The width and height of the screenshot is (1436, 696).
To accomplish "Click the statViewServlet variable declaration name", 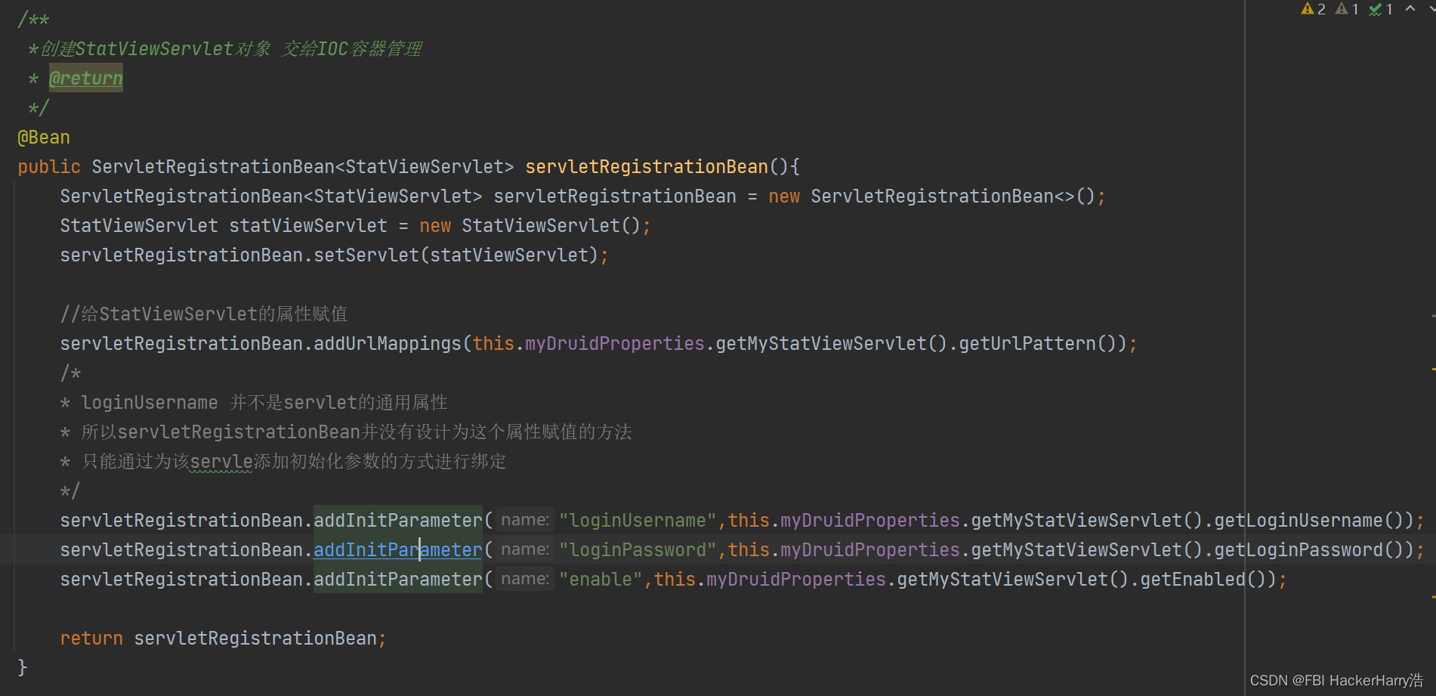I will 308,226.
